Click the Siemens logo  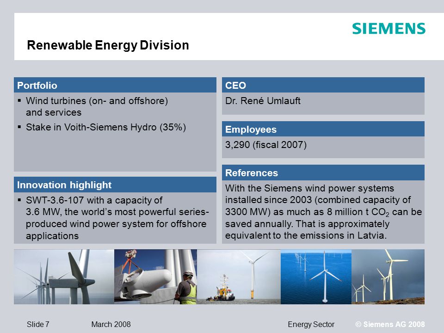[388, 29]
